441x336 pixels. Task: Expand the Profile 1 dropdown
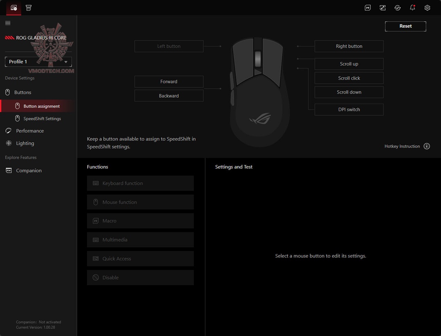(38, 62)
